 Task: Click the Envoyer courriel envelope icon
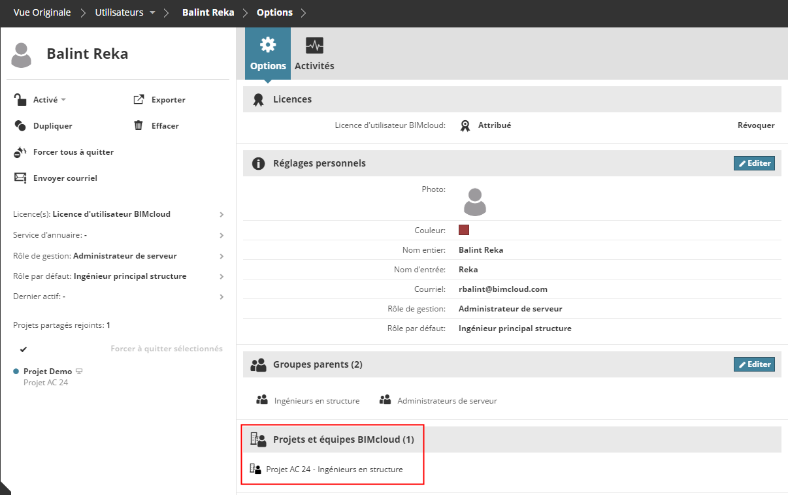pos(20,178)
